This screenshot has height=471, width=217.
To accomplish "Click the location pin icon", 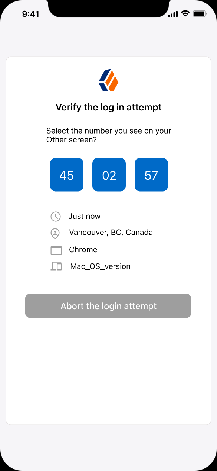I will 55,234.
